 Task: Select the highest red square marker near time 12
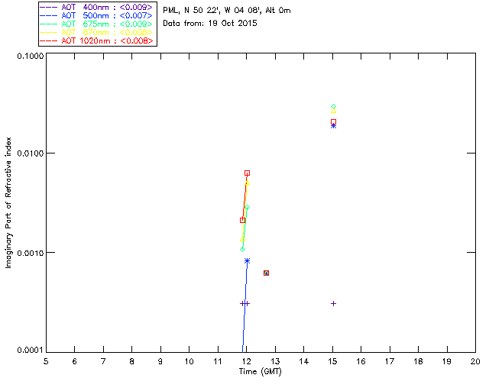247,173
